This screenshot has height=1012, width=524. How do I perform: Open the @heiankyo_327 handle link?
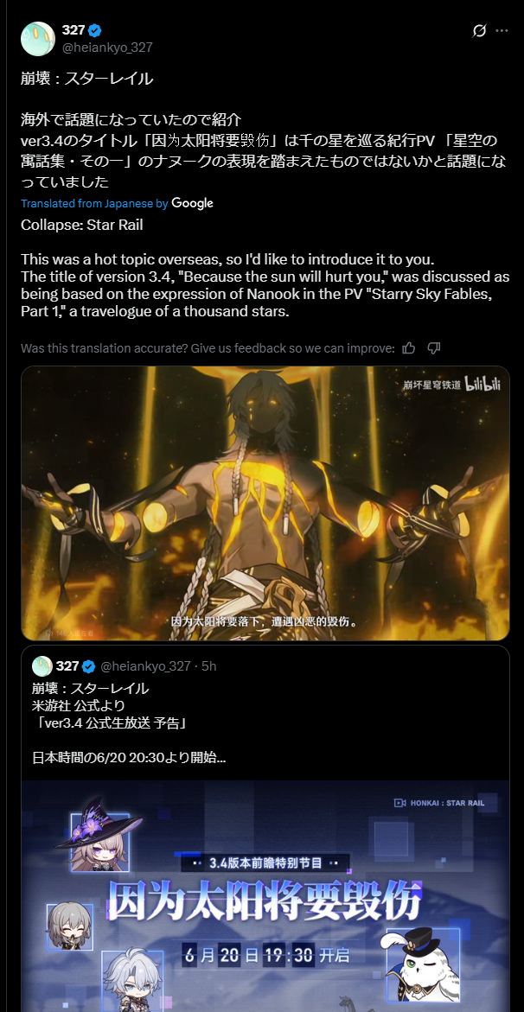pos(107,48)
